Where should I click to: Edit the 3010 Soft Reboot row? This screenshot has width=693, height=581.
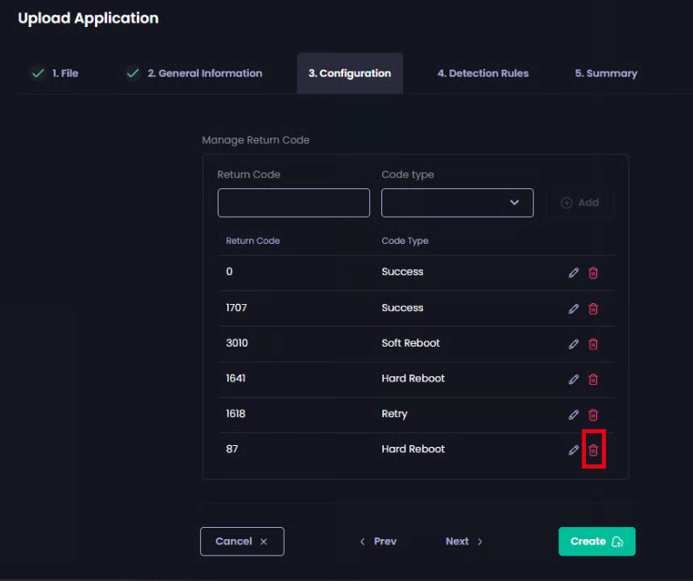tap(574, 344)
